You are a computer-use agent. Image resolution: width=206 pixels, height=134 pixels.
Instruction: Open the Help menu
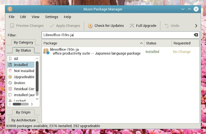coord(68,17)
